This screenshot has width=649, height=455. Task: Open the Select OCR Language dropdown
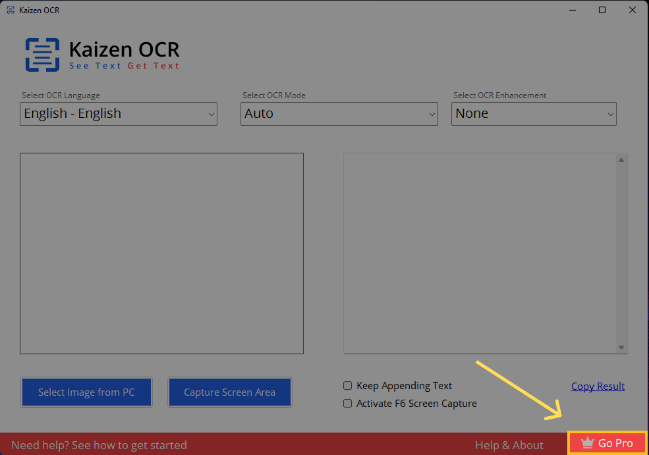[x=119, y=114]
